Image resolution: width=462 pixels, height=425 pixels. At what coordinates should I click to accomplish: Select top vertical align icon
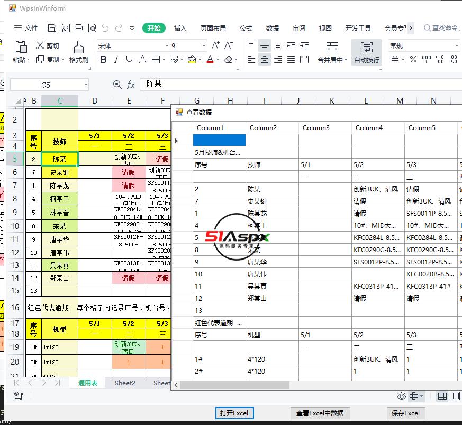tap(251, 45)
